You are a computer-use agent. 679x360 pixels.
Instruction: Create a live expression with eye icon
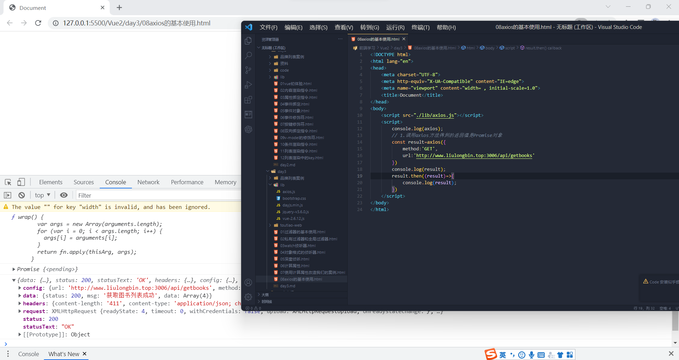tap(64, 195)
